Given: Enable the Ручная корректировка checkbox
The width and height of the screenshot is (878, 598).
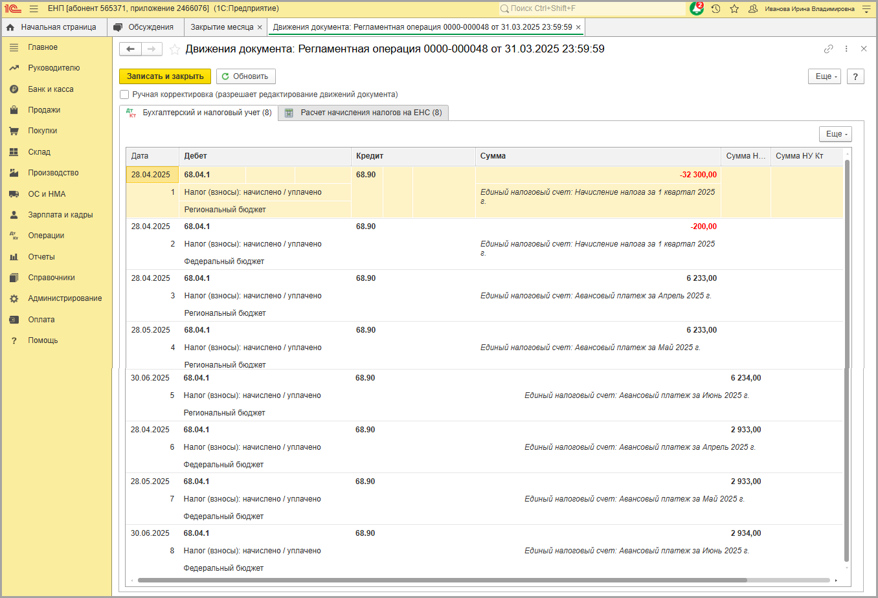Looking at the screenshot, I should click(124, 94).
